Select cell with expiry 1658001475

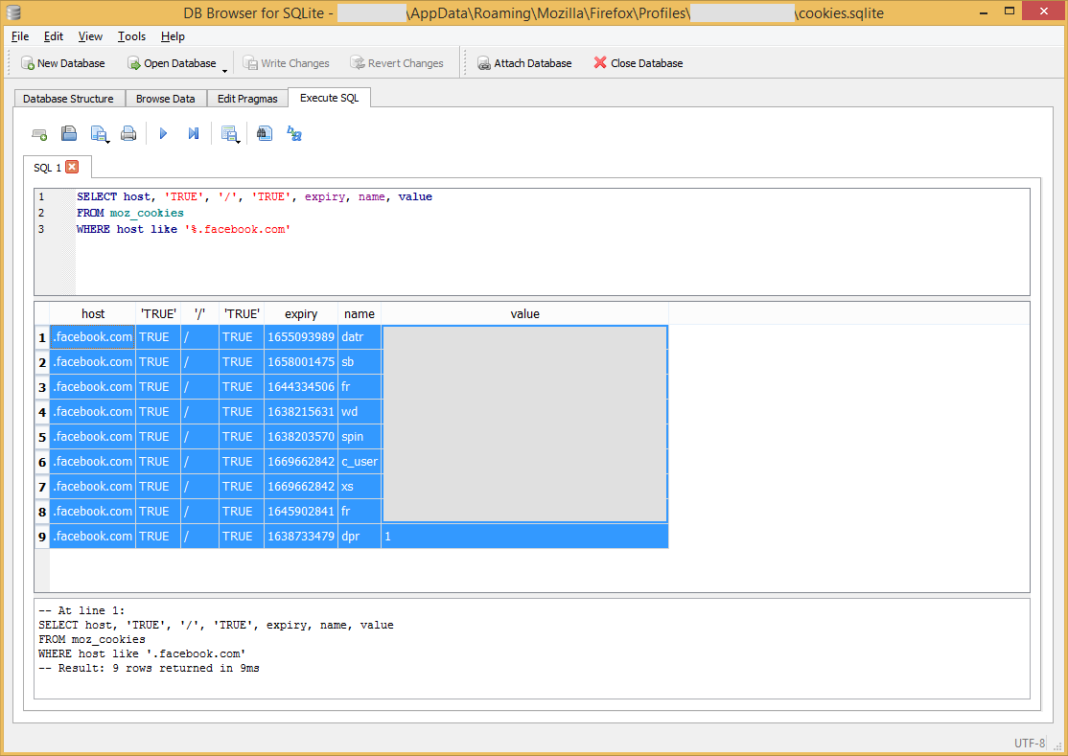pyautogui.click(x=301, y=362)
